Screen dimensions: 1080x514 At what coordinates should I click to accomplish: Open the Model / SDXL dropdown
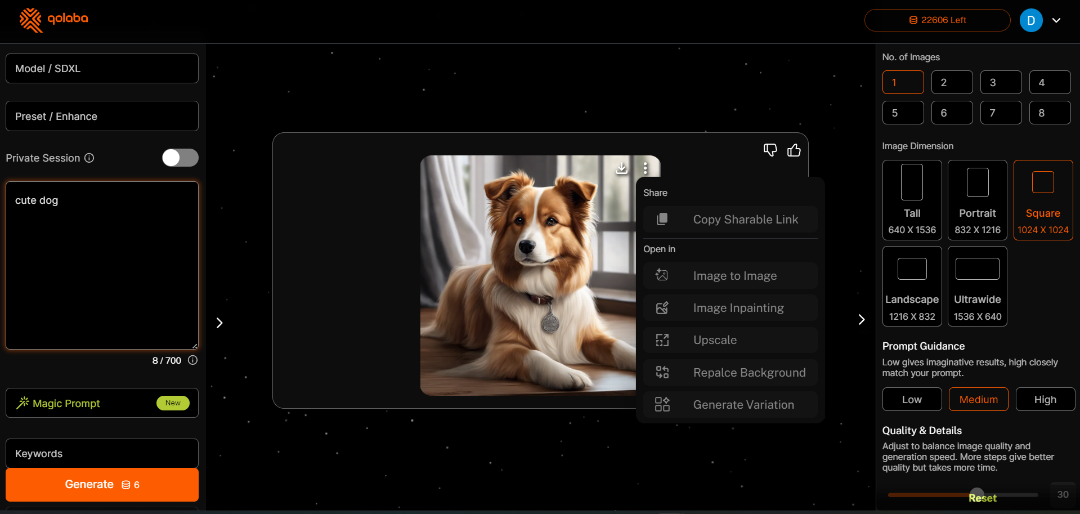[x=102, y=69]
